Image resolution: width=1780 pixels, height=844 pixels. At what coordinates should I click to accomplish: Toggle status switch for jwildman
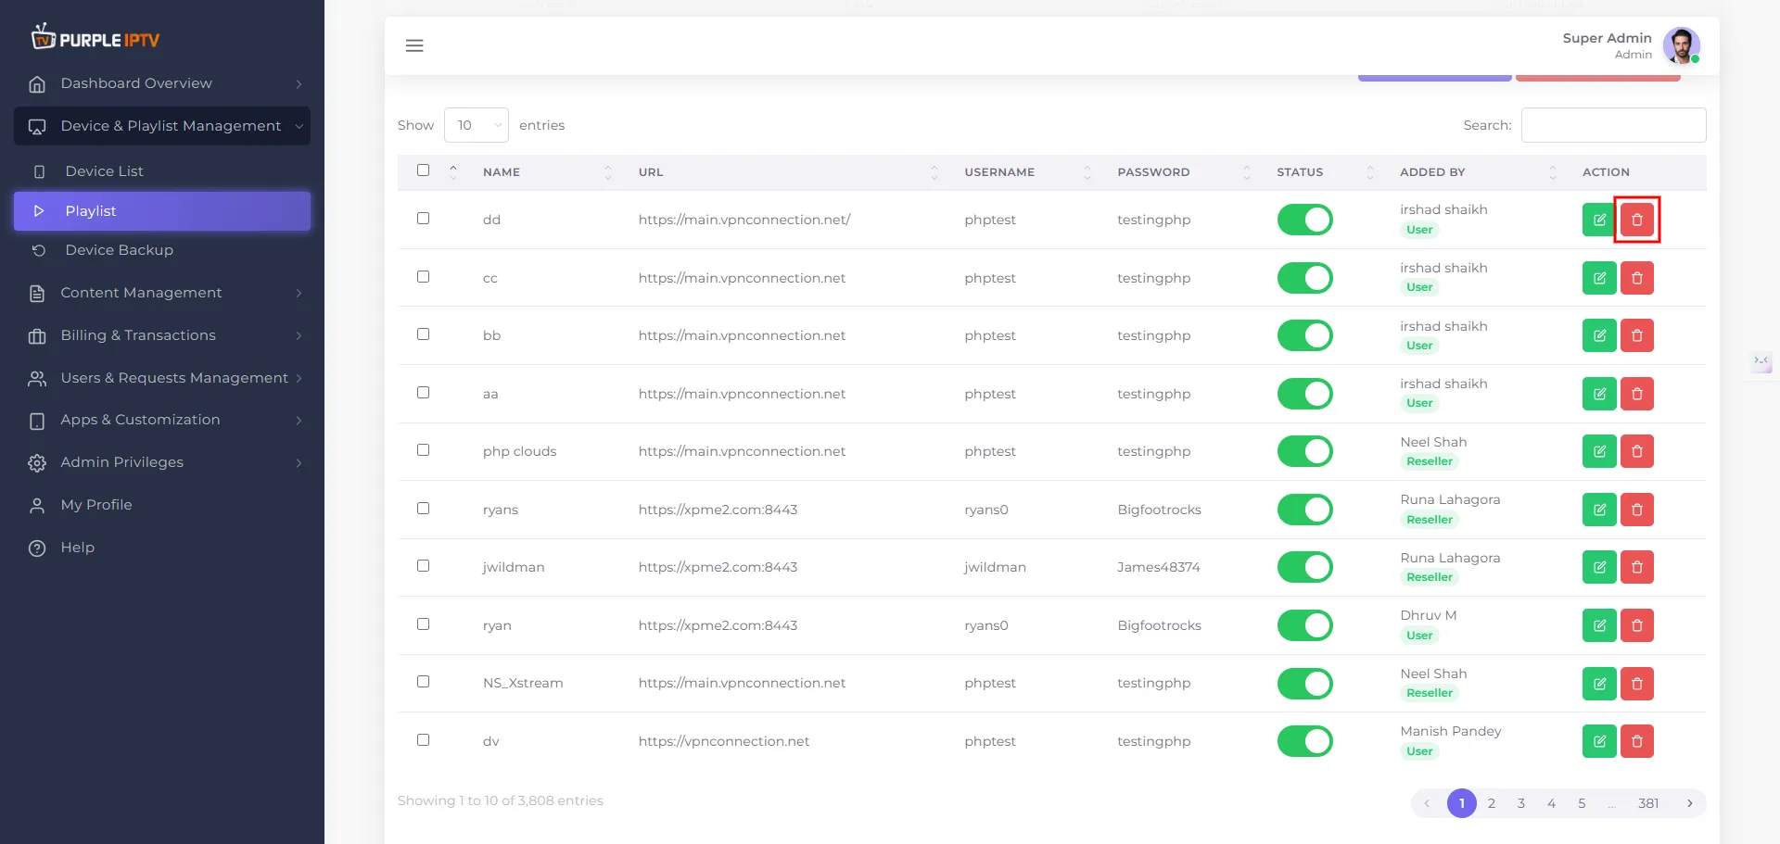click(x=1304, y=567)
